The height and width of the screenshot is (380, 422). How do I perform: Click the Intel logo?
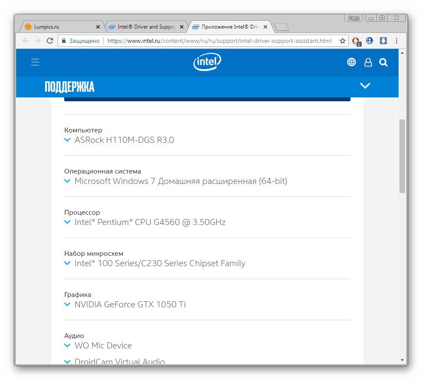pos(207,62)
